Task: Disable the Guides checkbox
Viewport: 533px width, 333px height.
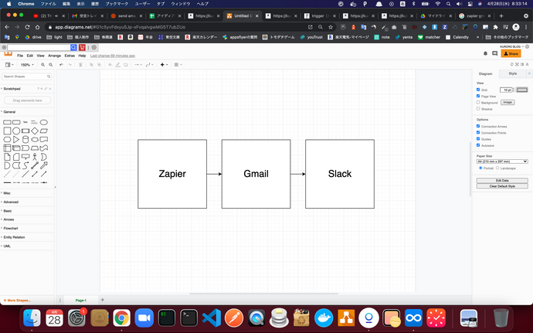Action: click(x=478, y=139)
